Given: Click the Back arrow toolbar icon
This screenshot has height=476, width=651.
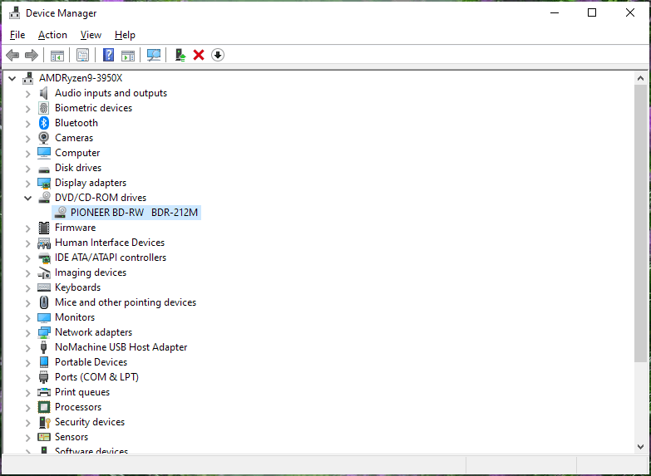Looking at the screenshot, I should point(12,55).
